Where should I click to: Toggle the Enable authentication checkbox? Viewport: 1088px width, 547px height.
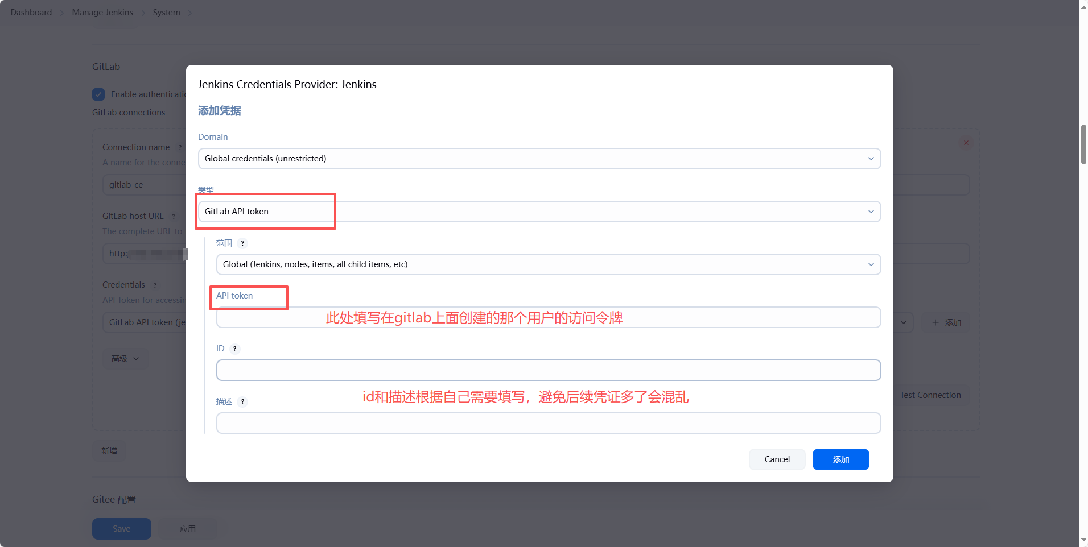[x=98, y=94]
